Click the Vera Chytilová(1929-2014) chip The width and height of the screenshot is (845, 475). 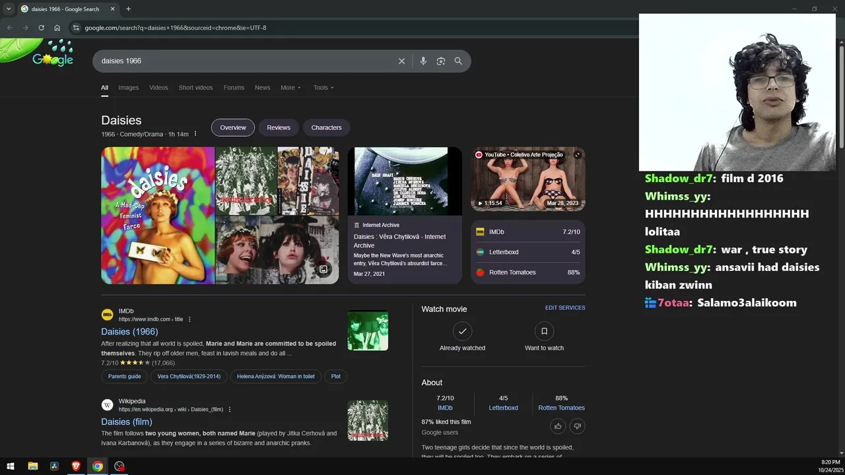[x=189, y=376]
